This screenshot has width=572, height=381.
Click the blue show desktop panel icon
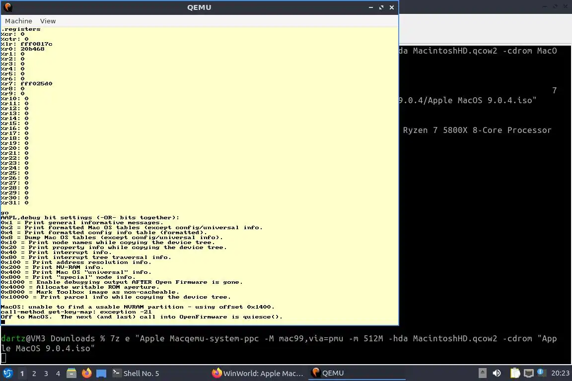[x=101, y=374]
